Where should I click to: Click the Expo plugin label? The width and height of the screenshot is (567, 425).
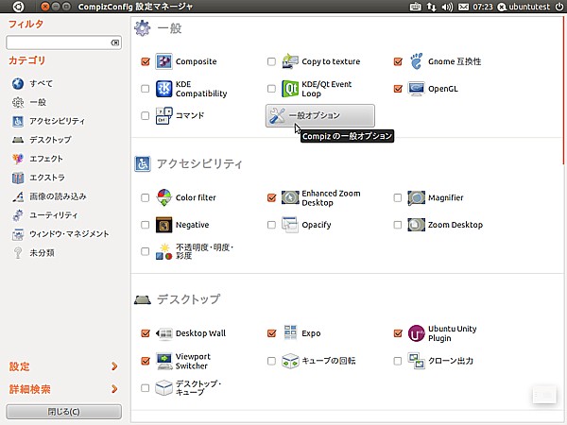tap(311, 333)
